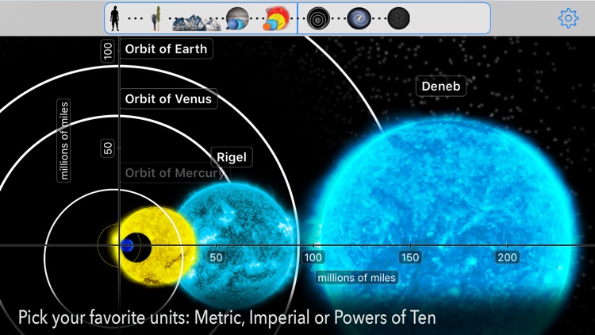This screenshot has height=335, width=595.
Task: Click the horizontal axis 200 tick label
Action: pos(508,257)
